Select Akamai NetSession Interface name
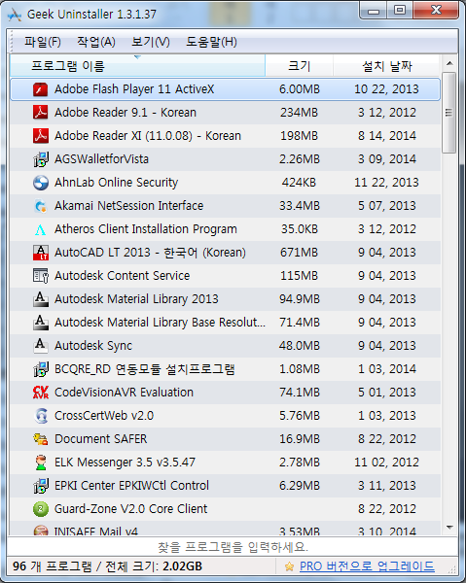This screenshot has height=583, width=466. [x=128, y=206]
